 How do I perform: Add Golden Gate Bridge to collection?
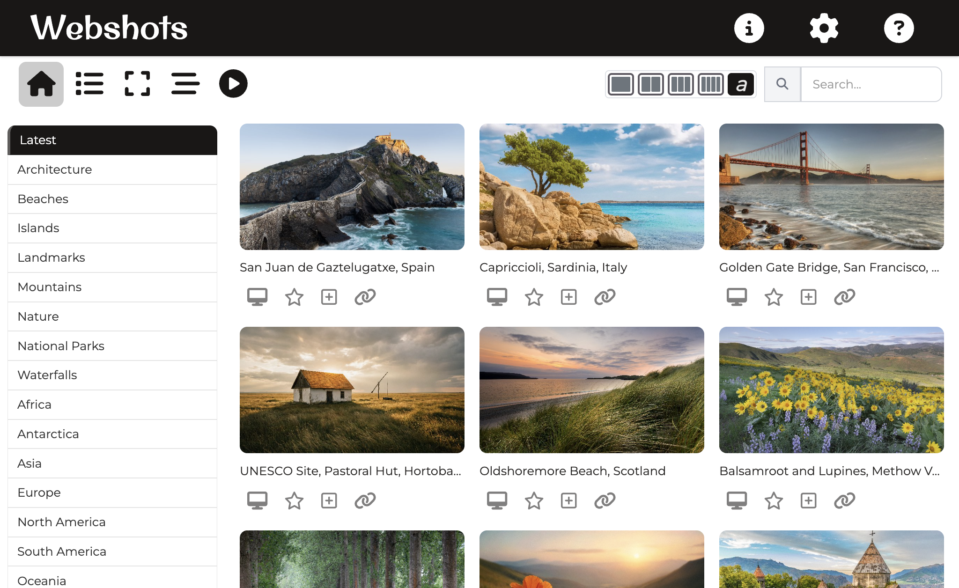[x=809, y=297]
